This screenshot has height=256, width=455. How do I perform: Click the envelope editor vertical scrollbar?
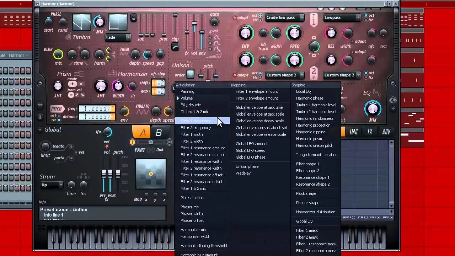(x=392, y=174)
